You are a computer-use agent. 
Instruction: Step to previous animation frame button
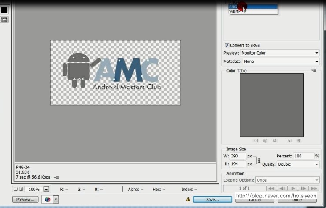pos(282,188)
